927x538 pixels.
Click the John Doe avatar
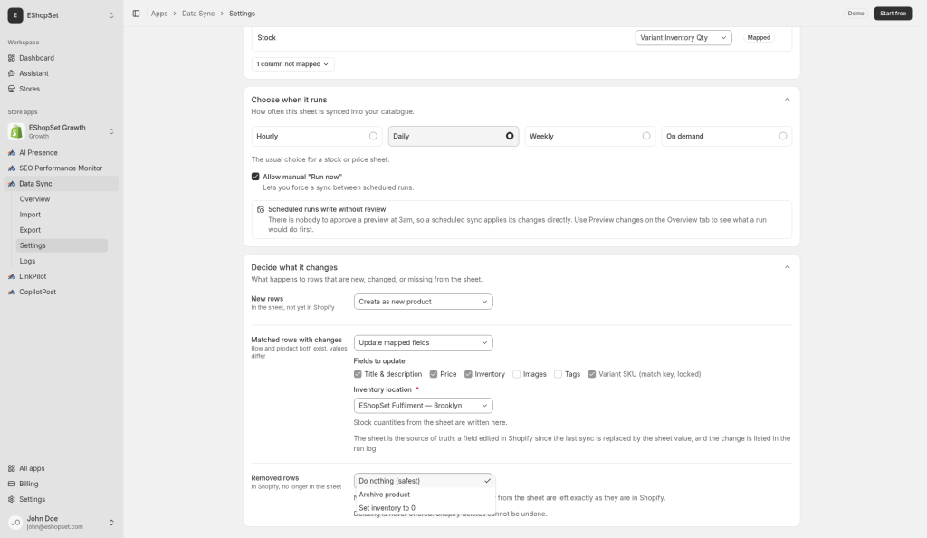coord(15,522)
